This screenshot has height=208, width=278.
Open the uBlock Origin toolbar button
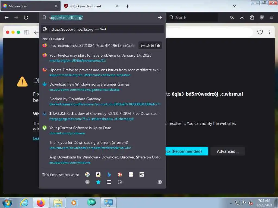coord(262,17)
